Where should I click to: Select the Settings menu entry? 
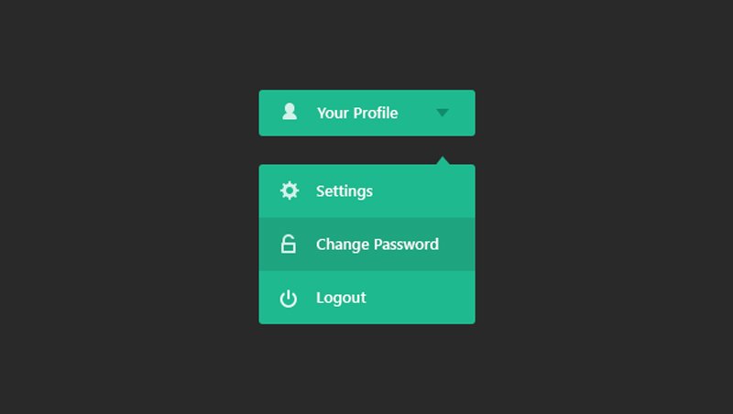pos(367,191)
